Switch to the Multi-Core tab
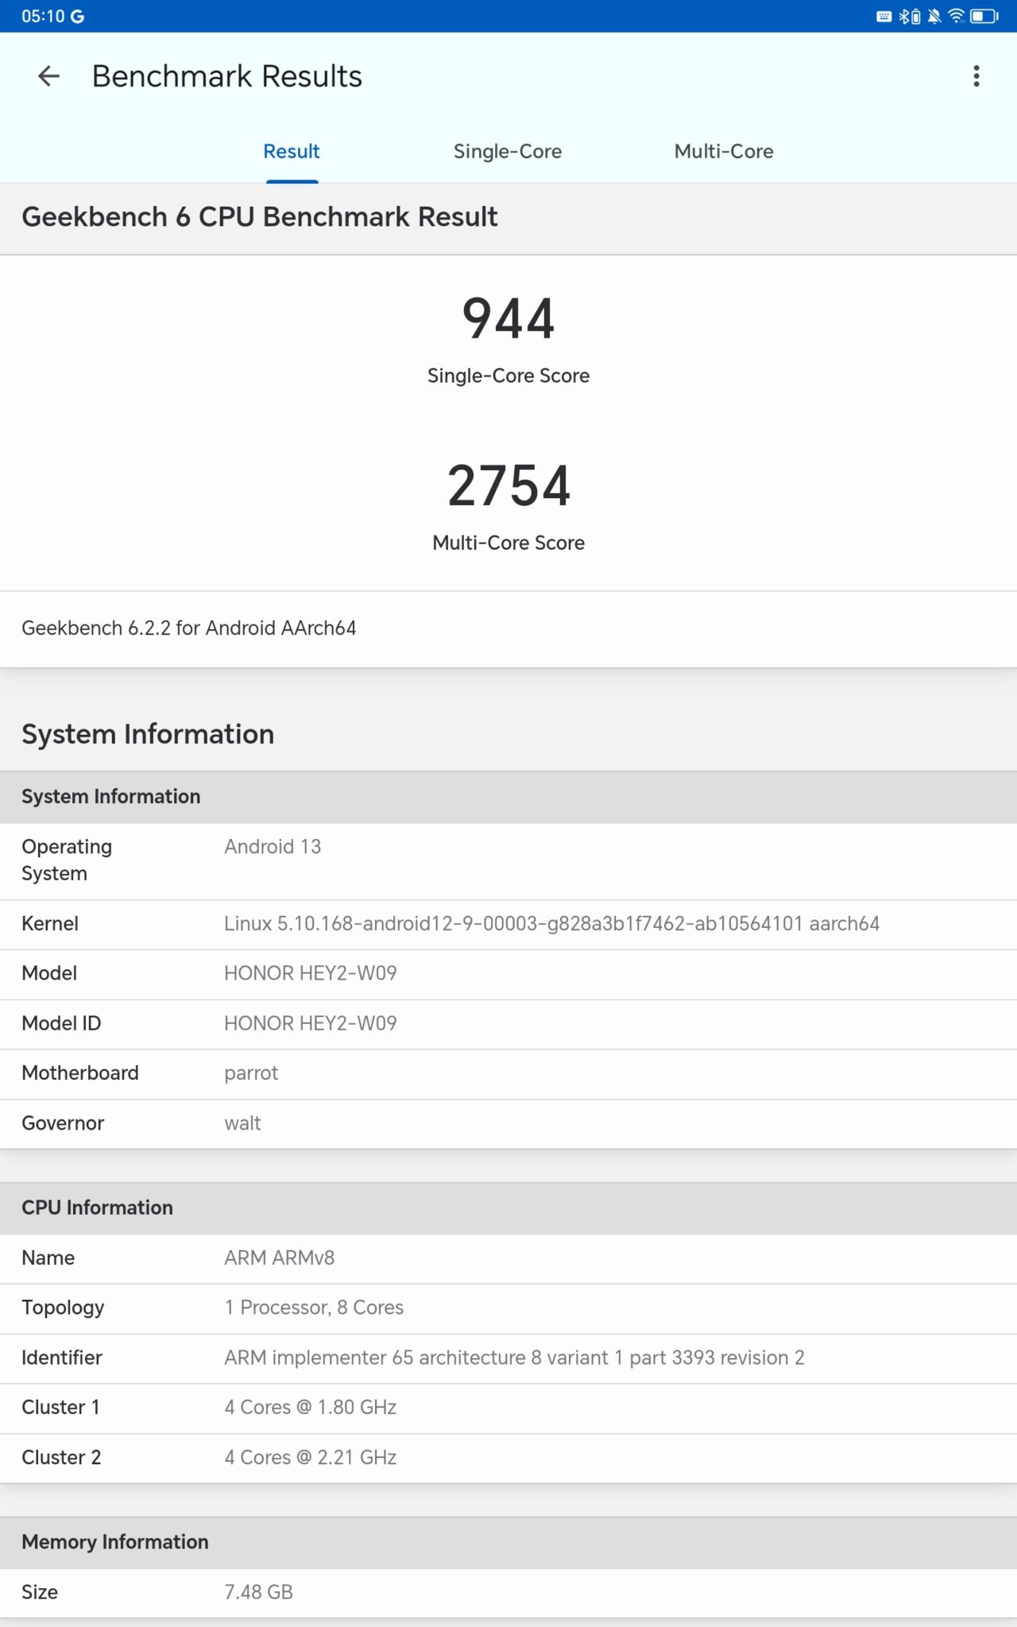The width and height of the screenshot is (1017, 1627). click(723, 151)
